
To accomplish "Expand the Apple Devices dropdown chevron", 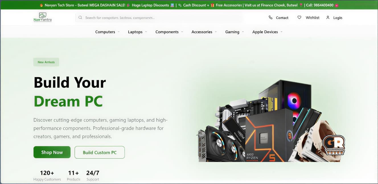I will [x=282, y=32].
